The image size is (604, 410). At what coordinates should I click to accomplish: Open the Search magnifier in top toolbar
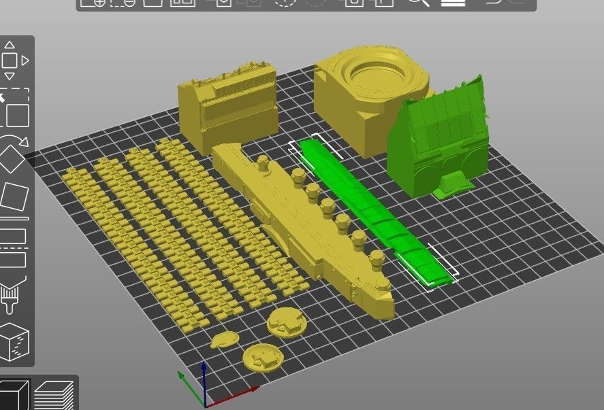pos(418,3)
